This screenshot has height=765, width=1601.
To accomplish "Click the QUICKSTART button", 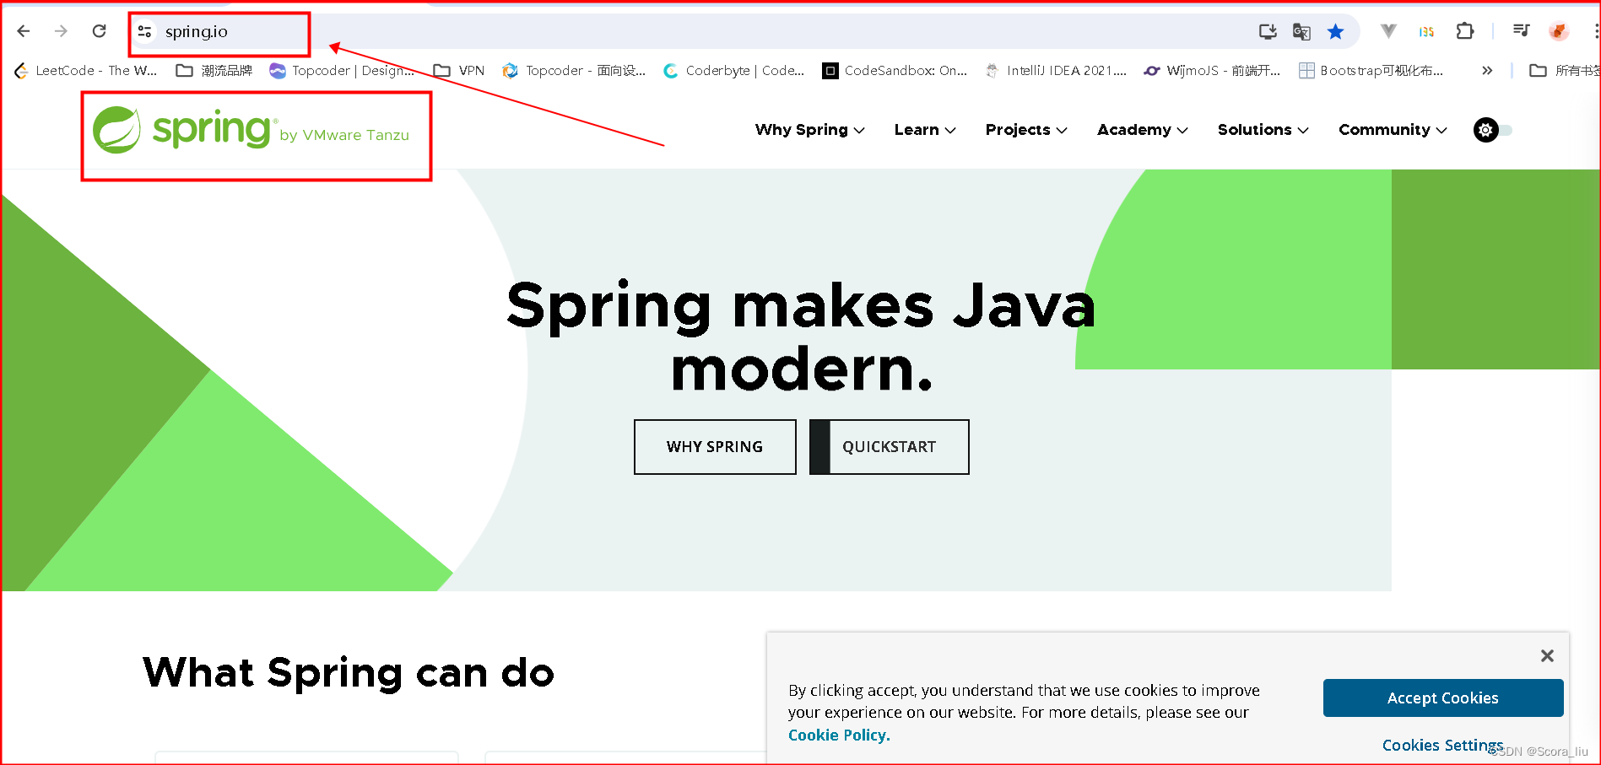I will (889, 447).
